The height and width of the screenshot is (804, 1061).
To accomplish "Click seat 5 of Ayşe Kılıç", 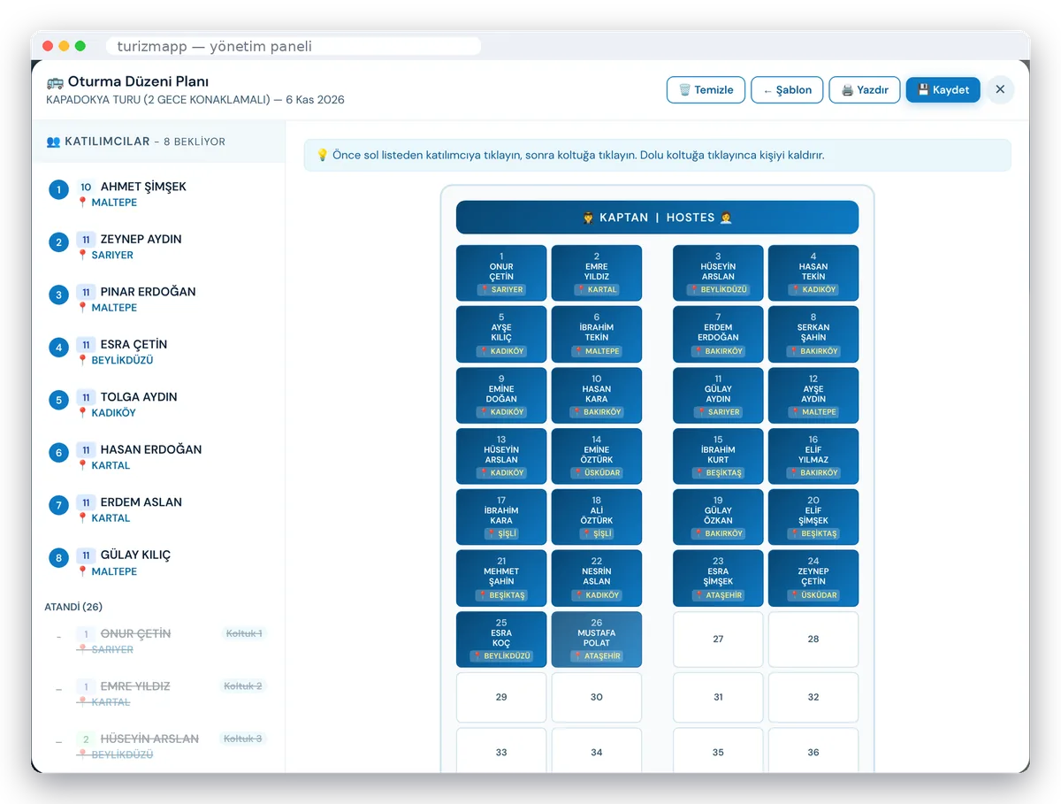I will pyautogui.click(x=501, y=334).
